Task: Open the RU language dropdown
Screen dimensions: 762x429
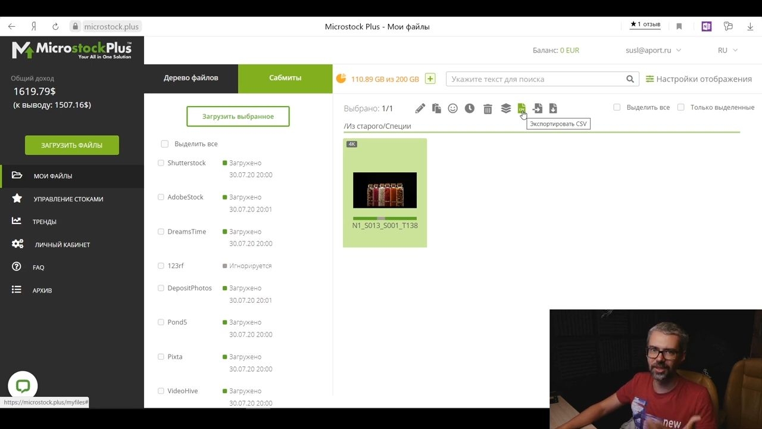Action: point(727,50)
